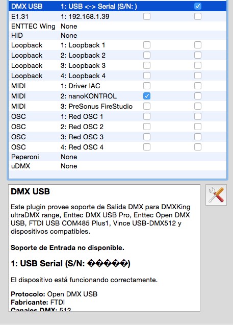233x325 pixels.
Task: Select the ENTTEC Wing plugin row
Action: click(x=117, y=27)
